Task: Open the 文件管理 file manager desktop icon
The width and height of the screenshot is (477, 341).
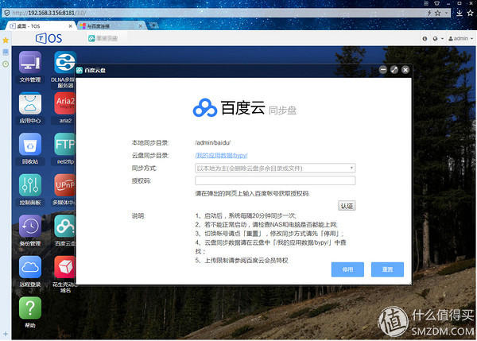Action: pos(30,62)
